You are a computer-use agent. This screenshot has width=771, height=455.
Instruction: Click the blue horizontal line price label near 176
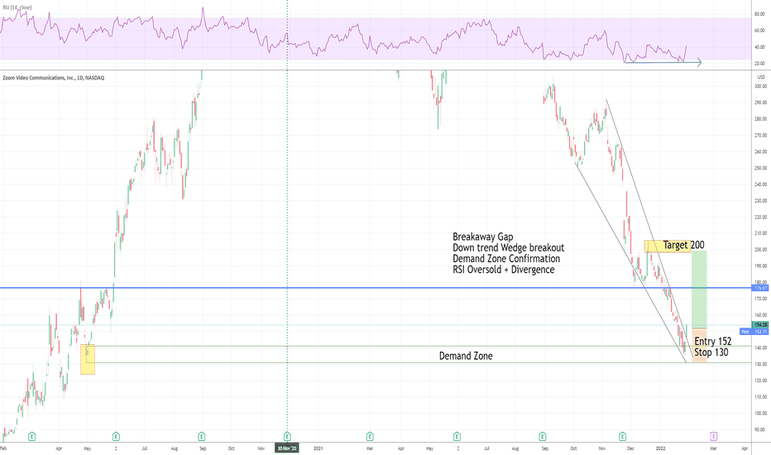[761, 288]
